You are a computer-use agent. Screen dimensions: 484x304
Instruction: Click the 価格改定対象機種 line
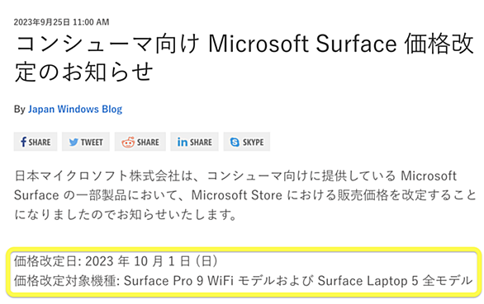point(243,281)
